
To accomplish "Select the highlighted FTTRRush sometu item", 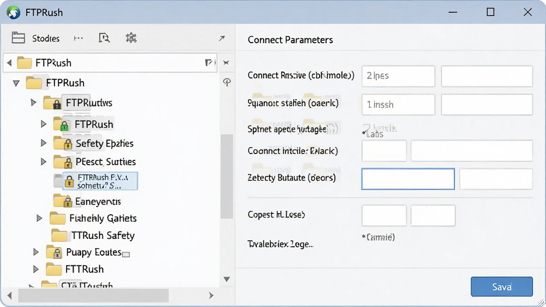I will [100, 181].
